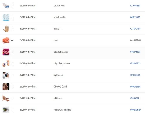The height and width of the screenshot is (114, 145).
Task: Click the info icon in the casi row
Action: pyautogui.click(x=12, y=40)
